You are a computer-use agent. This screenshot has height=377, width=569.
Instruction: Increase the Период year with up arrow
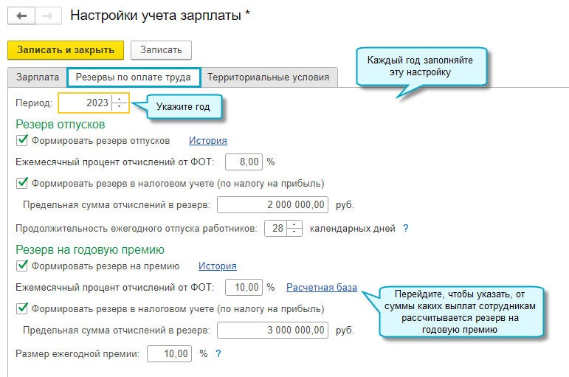(x=120, y=98)
